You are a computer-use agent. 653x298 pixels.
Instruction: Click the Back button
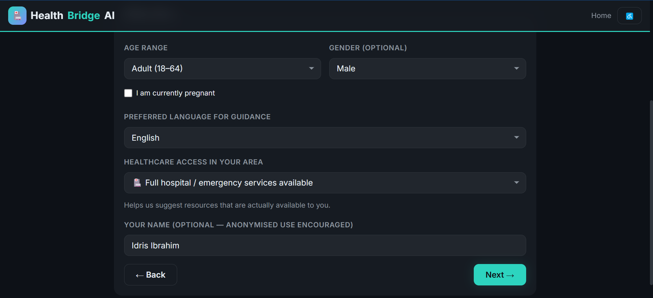151,275
